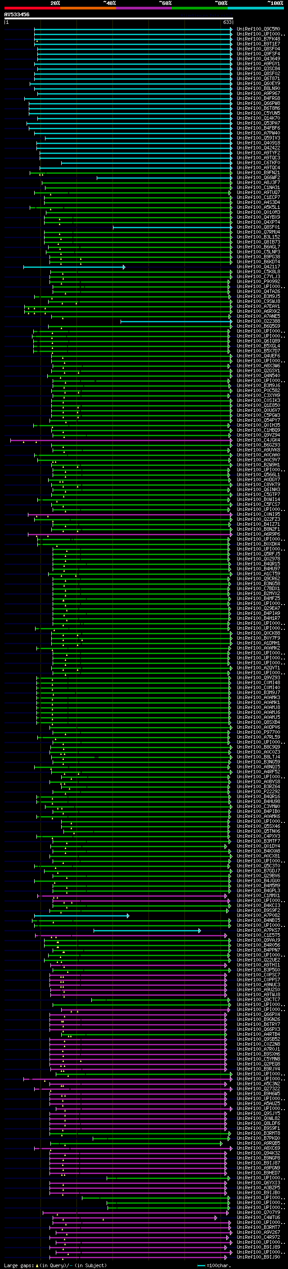The height and width of the screenshot is (1269, 288).
Task: Click the label UniRef100_Q5TN06
Action: coord(258,831)
